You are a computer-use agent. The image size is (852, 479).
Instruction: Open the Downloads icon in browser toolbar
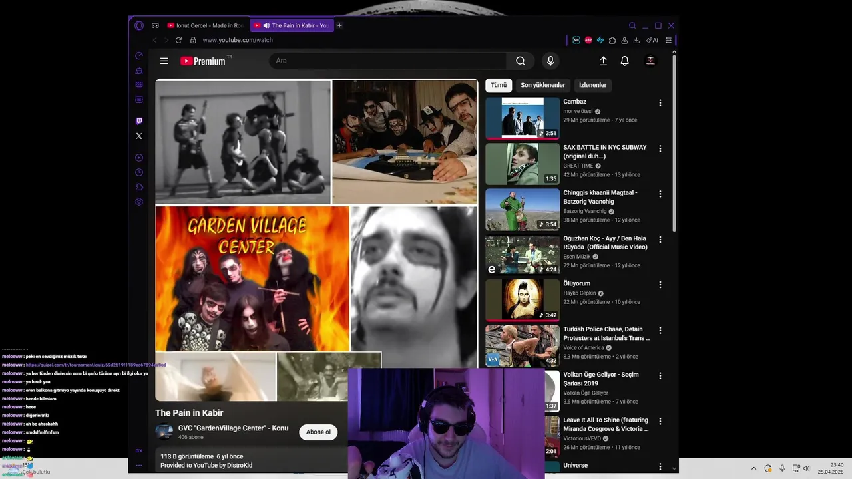pyautogui.click(x=636, y=40)
